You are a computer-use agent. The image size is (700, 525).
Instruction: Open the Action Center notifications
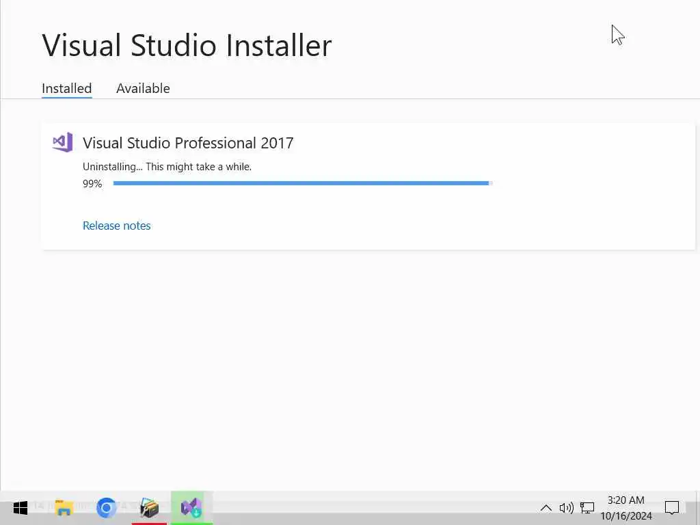pos(672,508)
